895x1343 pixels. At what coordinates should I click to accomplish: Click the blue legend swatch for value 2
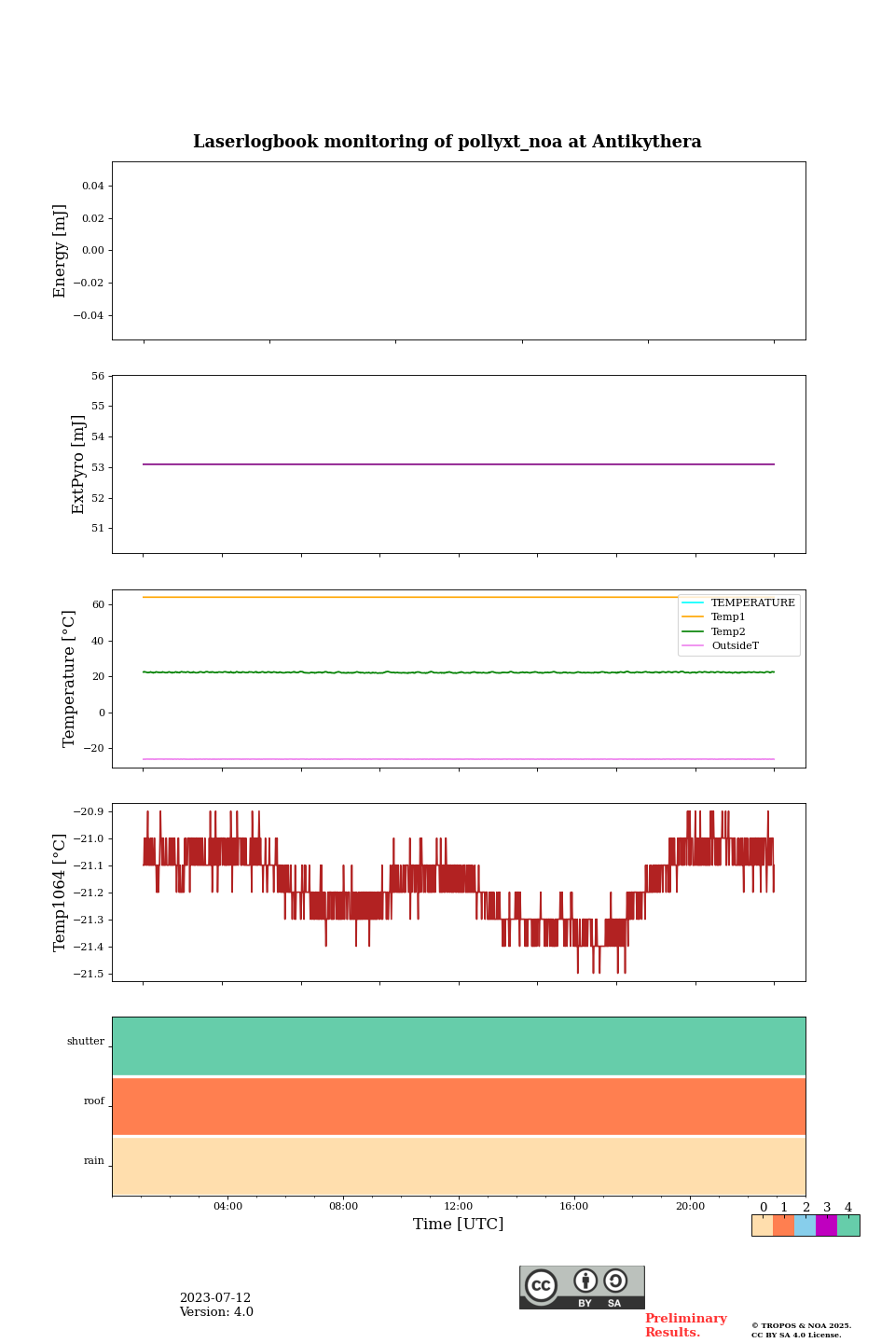point(805,1225)
